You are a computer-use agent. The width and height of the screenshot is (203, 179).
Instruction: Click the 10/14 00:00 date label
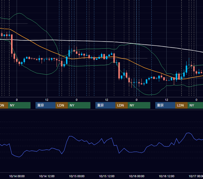(x=17, y=176)
